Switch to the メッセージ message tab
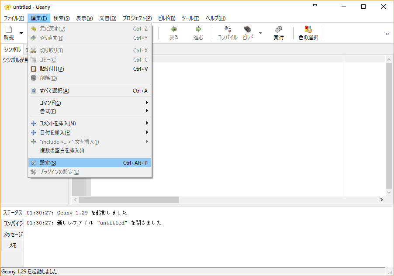The image size is (394, 276). pyautogui.click(x=13, y=235)
